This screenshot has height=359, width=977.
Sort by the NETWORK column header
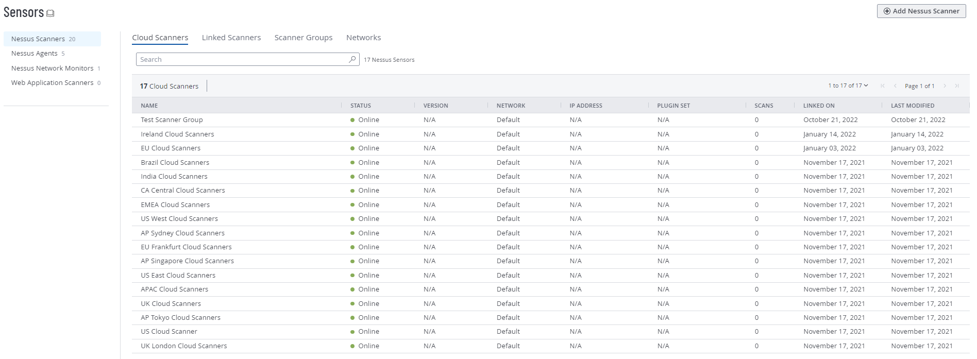coord(511,106)
